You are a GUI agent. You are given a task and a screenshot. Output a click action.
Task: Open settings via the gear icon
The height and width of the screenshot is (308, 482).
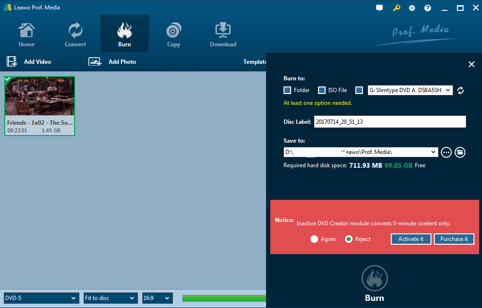click(x=412, y=8)
